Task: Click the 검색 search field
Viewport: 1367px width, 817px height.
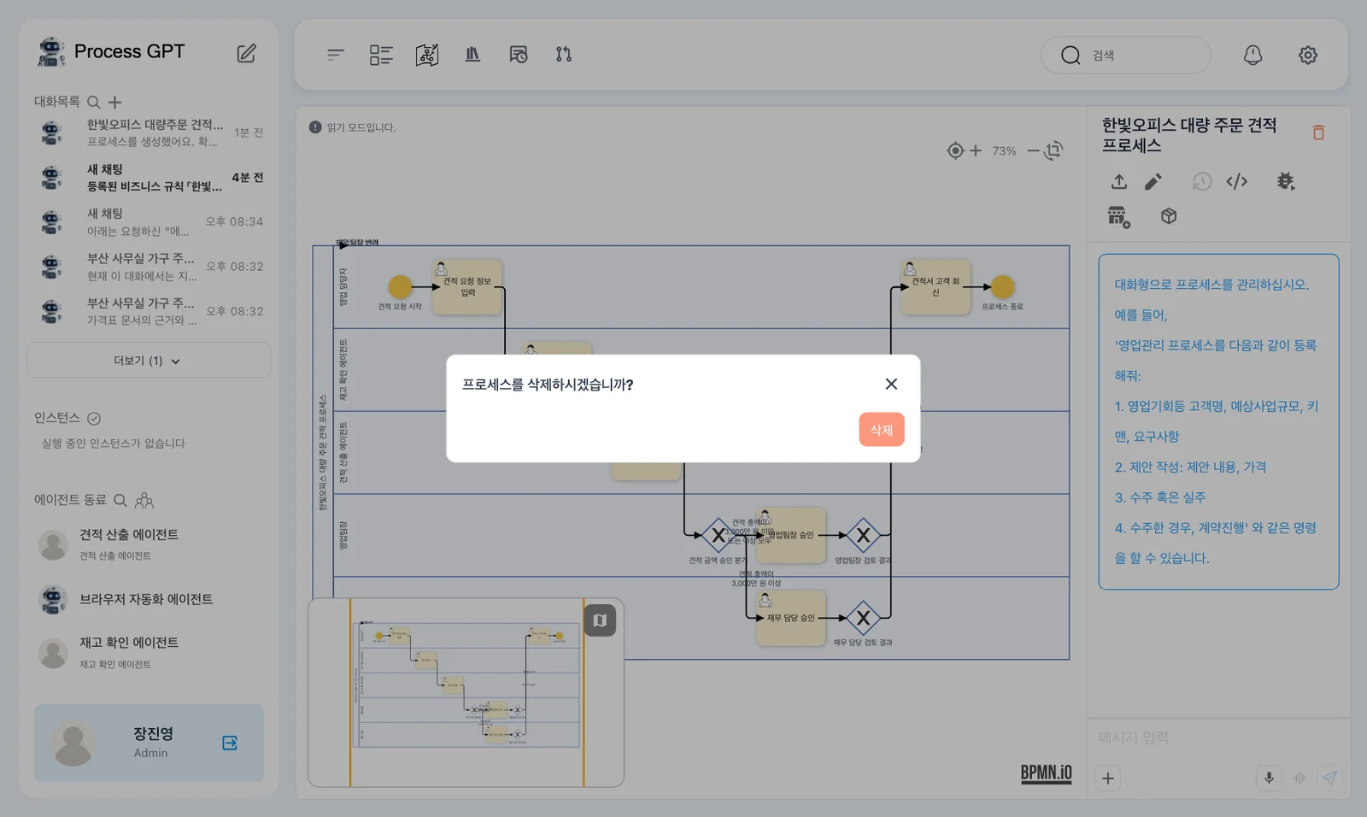Action: (1125, 55)
